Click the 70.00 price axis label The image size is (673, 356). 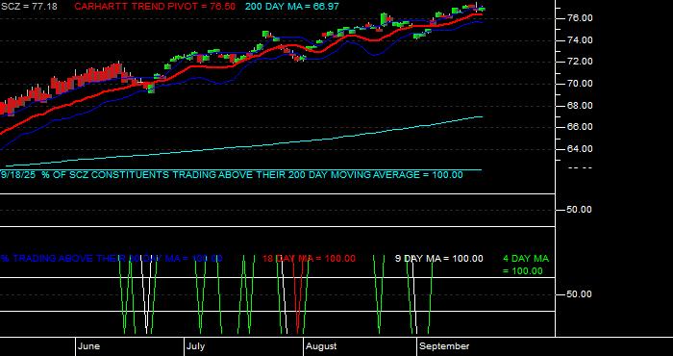580,84
